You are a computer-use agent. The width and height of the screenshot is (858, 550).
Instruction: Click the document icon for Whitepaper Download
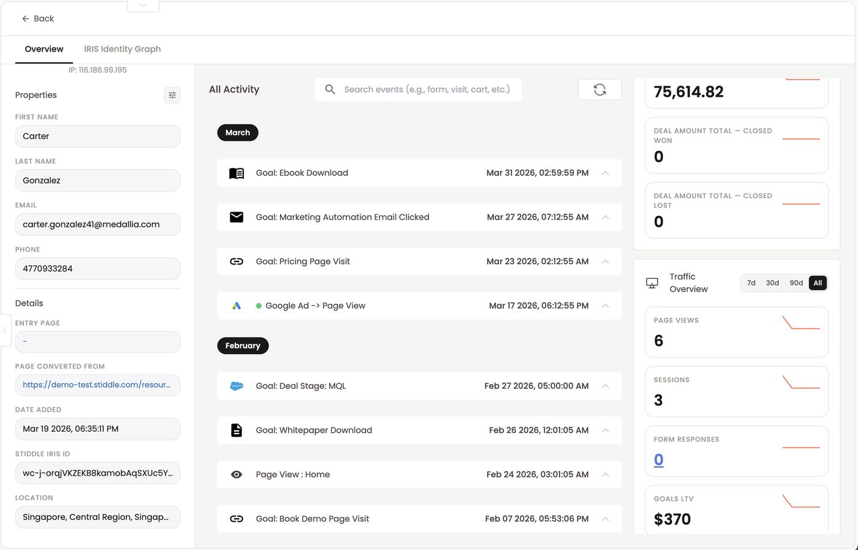[x=237, y=430]
